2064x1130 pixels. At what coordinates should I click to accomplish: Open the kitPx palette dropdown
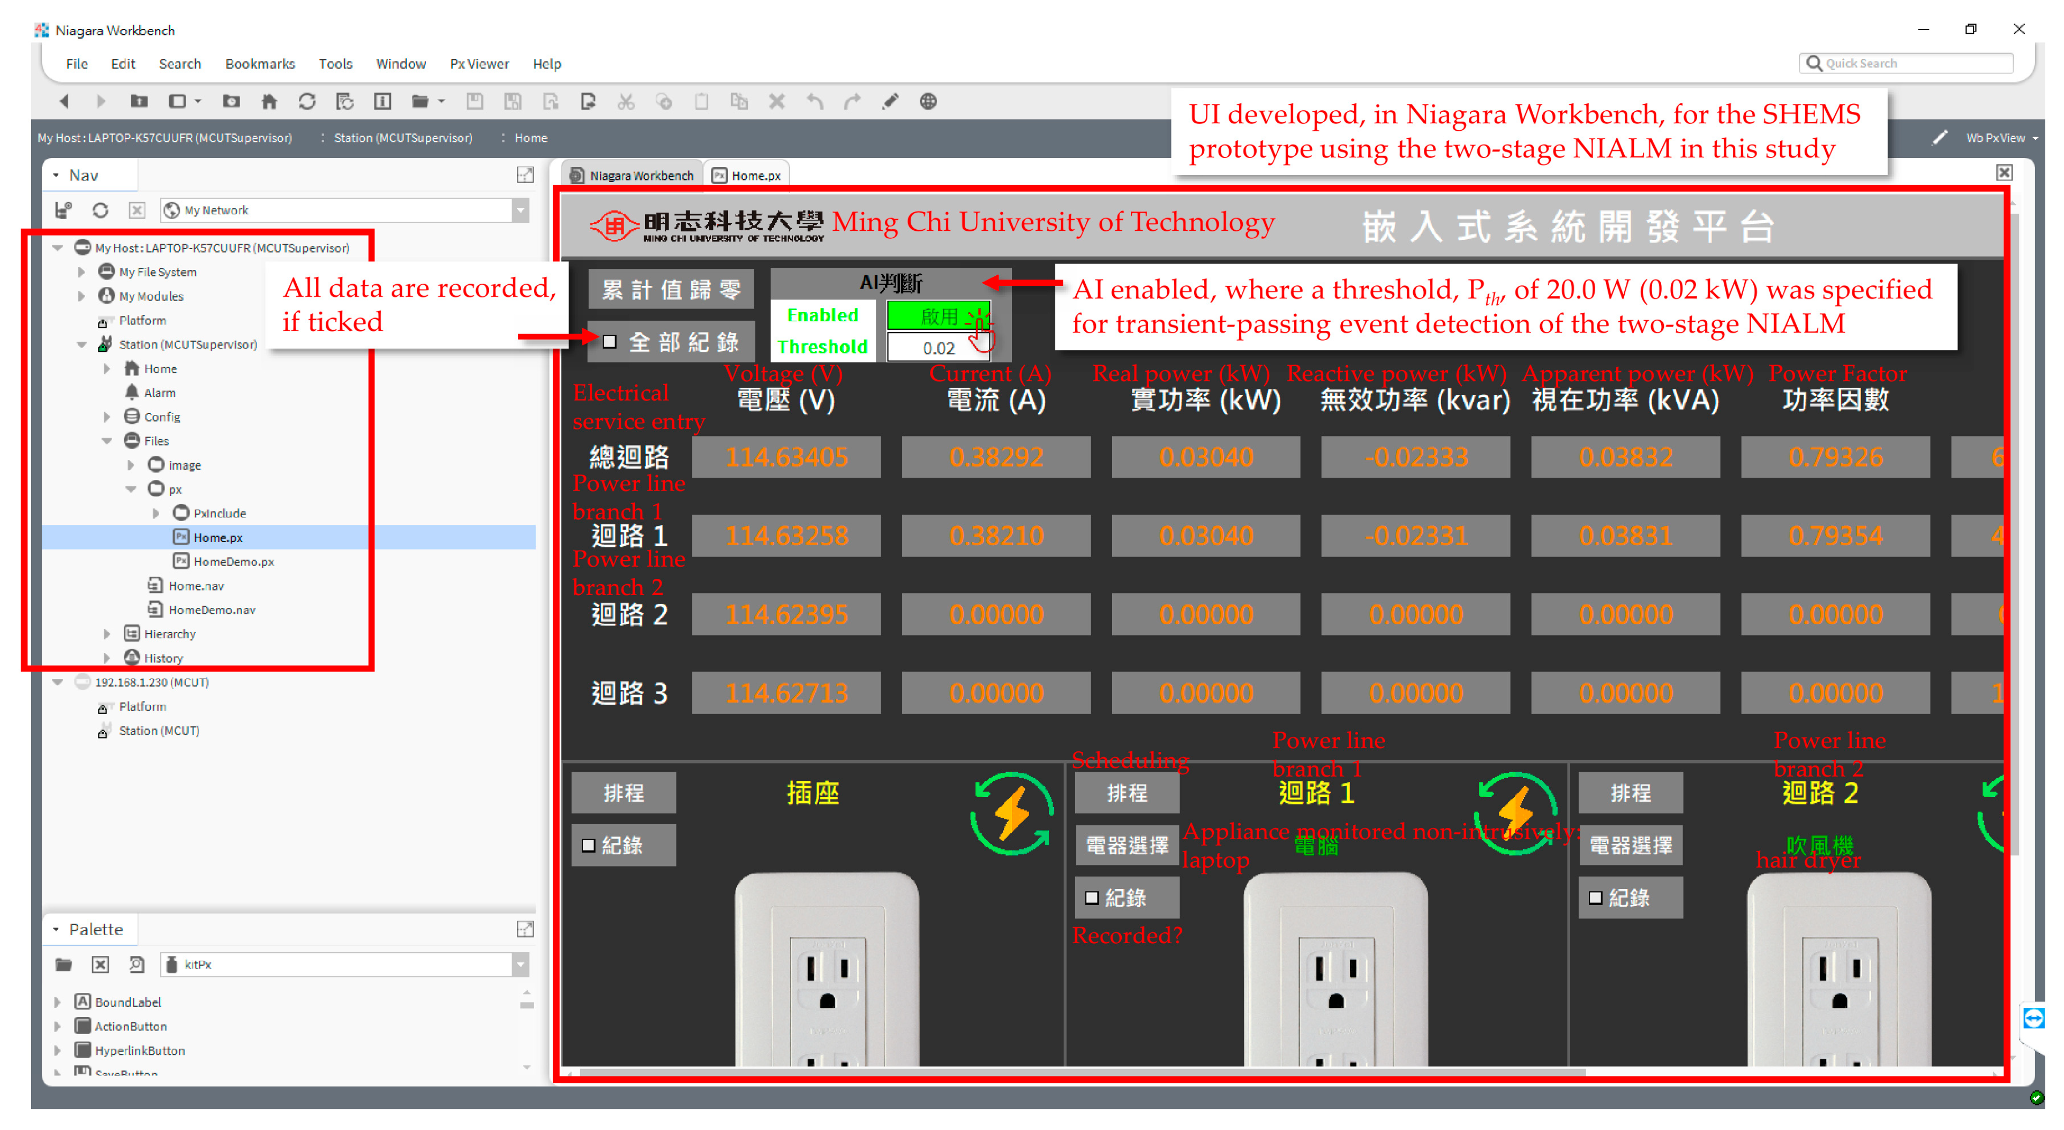(x=521, y=965)
